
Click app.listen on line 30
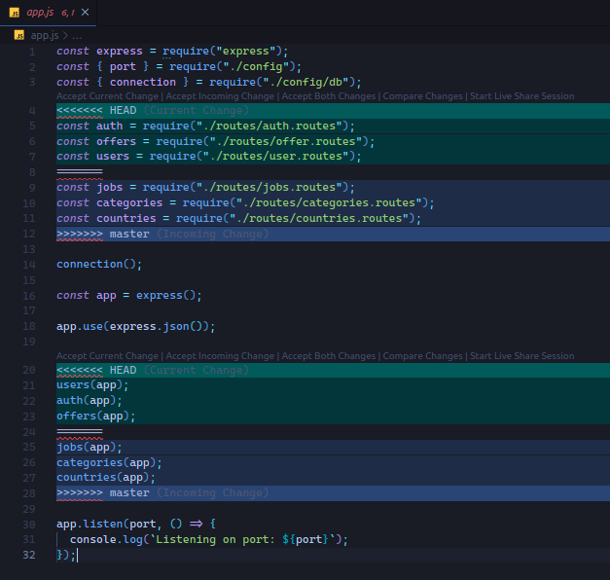point(90,525)
